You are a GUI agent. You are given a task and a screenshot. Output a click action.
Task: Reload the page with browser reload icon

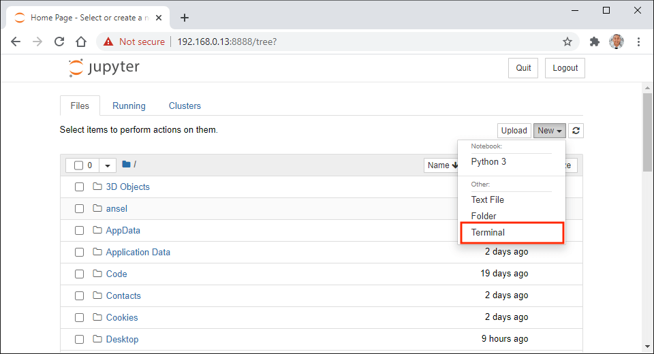pyautogui.click(x=59, y=42)
